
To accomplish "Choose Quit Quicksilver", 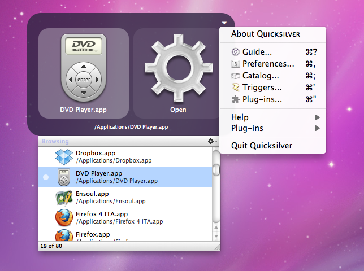I will [x=262, y=146].
